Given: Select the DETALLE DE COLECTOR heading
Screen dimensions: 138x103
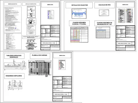Looking at the screenshot, I should tap(79, 5).
